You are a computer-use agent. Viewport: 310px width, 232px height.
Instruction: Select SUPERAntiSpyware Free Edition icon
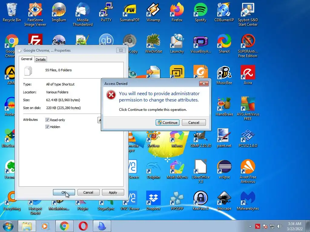pyautogui.click(x=248, y=45)
